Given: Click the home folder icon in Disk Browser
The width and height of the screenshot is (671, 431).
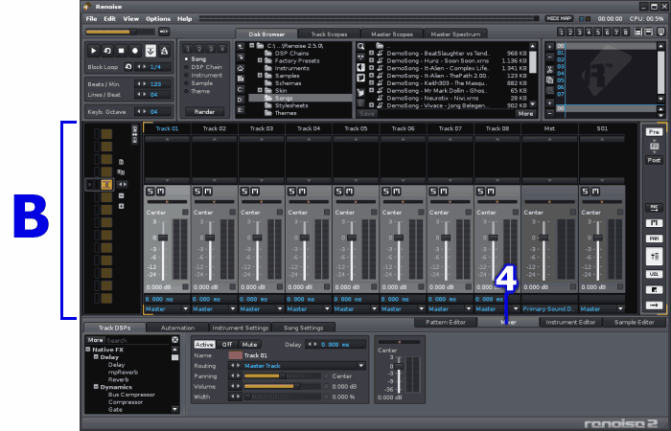Looking at the screenshot, I should tap(241, 68).
